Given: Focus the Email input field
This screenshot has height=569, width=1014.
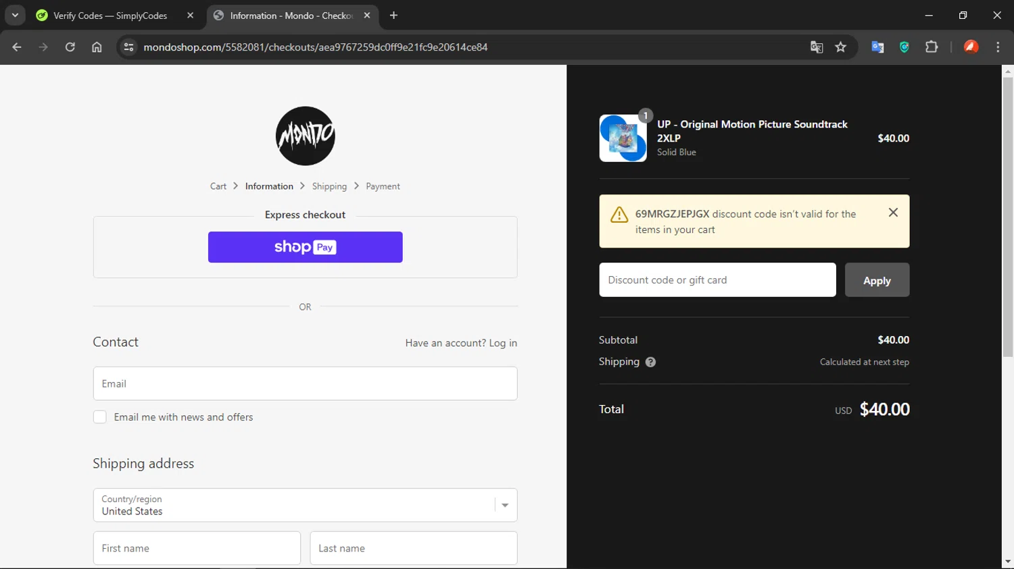Looking at the screenshot, I should coord(306,383).
